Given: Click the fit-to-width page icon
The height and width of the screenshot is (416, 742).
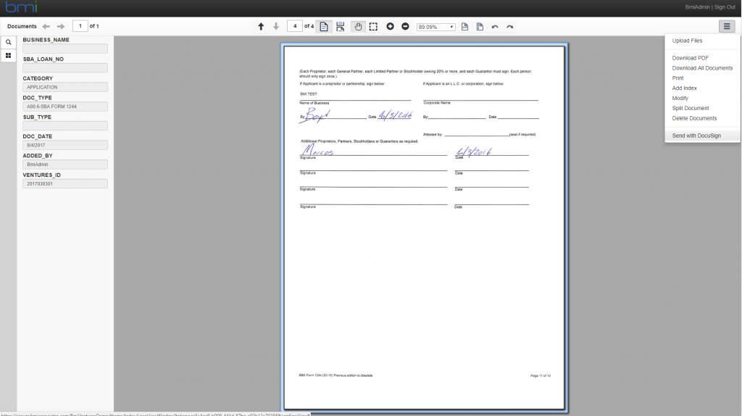Looking at the screenshot, I should [x=464, y=27].
